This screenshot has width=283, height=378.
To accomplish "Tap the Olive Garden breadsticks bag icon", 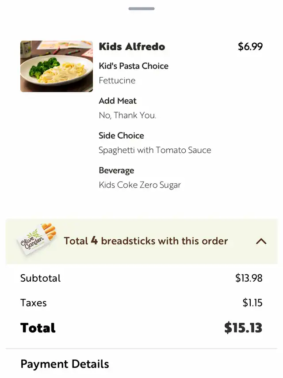I will pos(37,238).
